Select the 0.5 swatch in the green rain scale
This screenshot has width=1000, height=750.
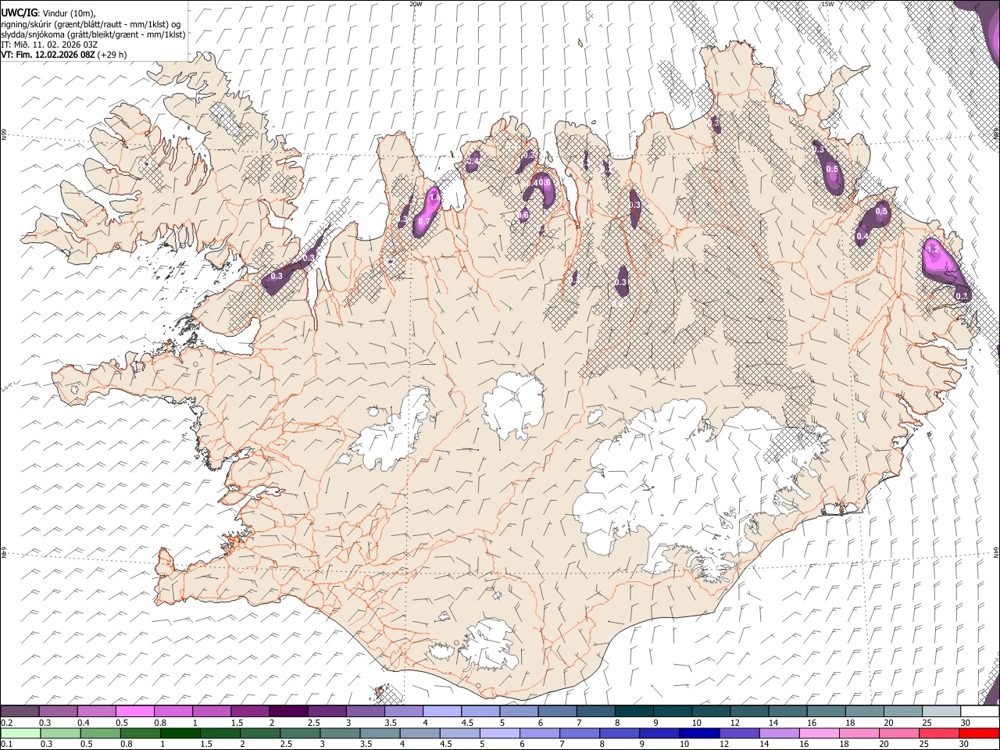(100, 733)
